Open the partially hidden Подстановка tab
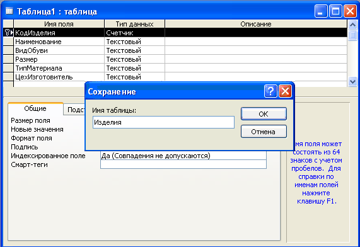 click(74, 110)
